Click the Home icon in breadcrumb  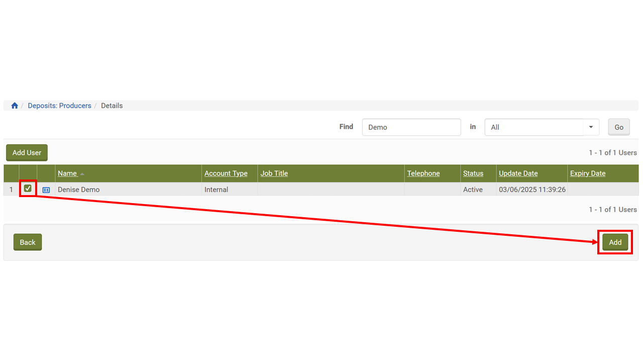(x=15, y=106)
